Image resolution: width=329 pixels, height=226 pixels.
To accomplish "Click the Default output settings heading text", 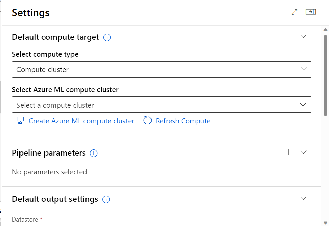I will click(x=55, y=199).
